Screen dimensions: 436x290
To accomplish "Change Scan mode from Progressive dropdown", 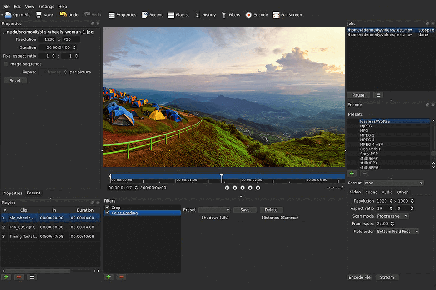I will click(x=392, y=216).
